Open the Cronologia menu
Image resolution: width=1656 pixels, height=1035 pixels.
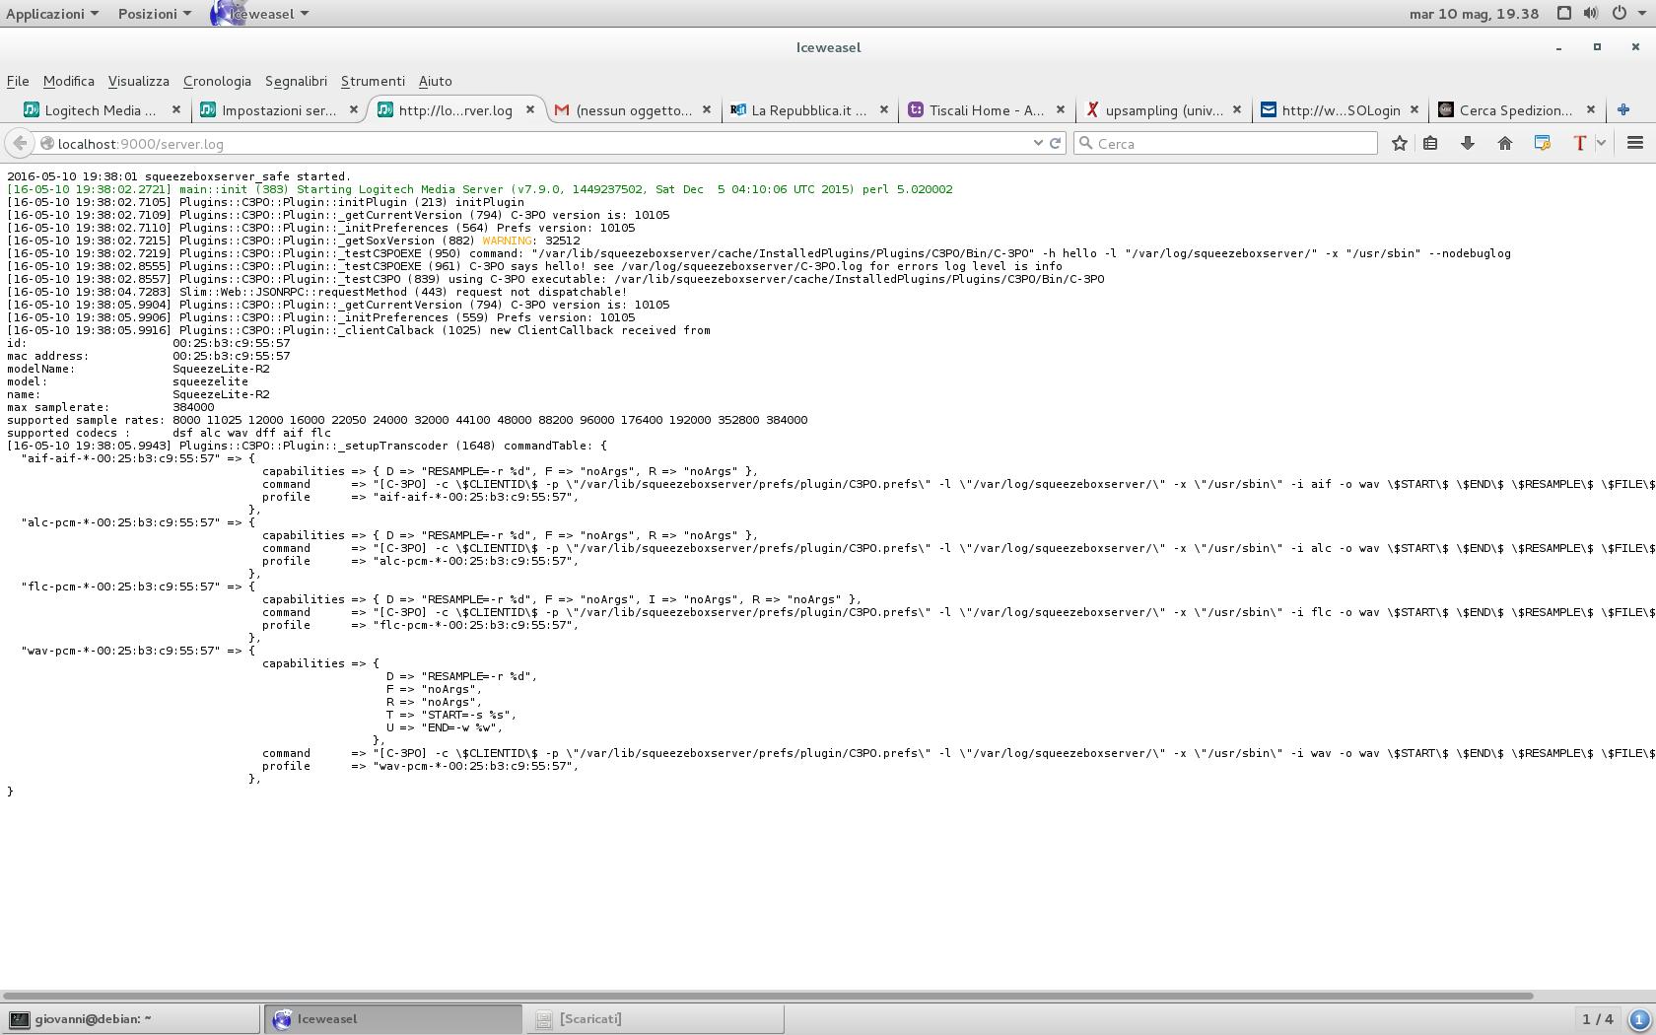coord(217,81)
